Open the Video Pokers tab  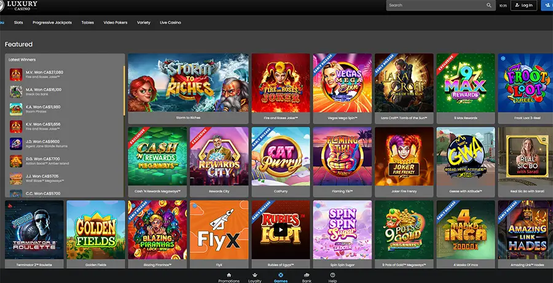[116, 23]
